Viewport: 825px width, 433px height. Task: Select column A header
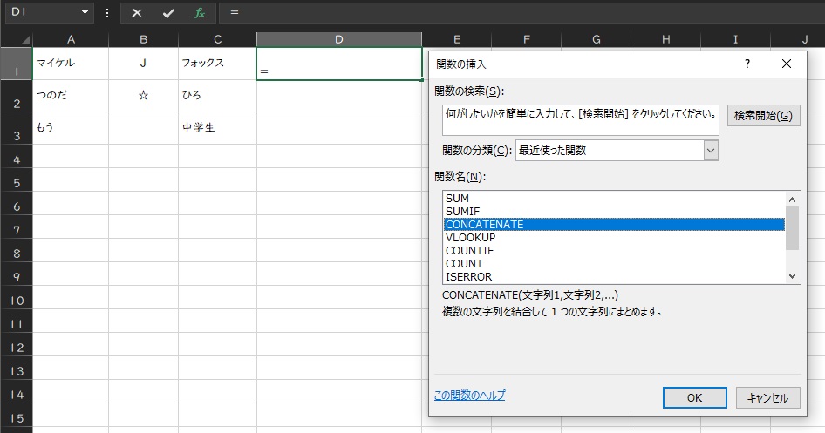71,39
